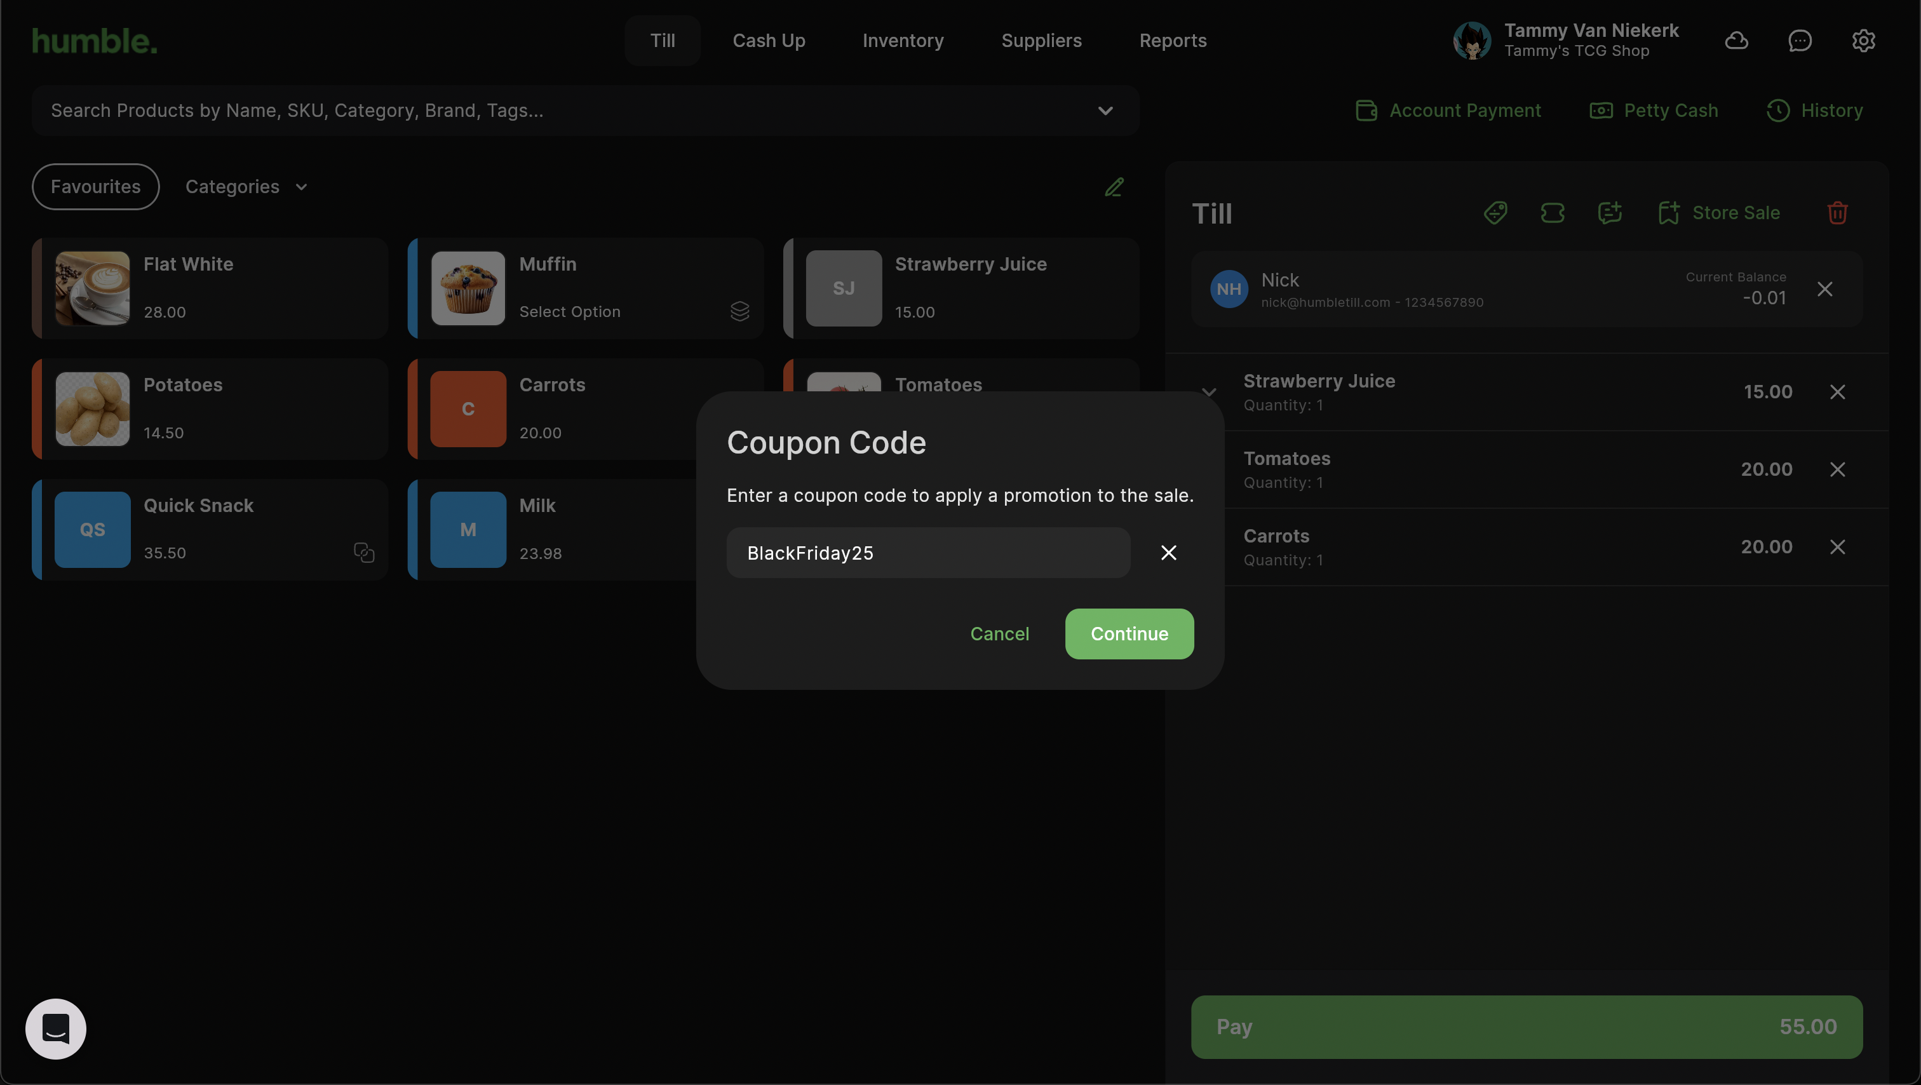Remove Tomatoes from the sale list
The width and height of the screenshot is (1921, 1085).
[1838, 469]
